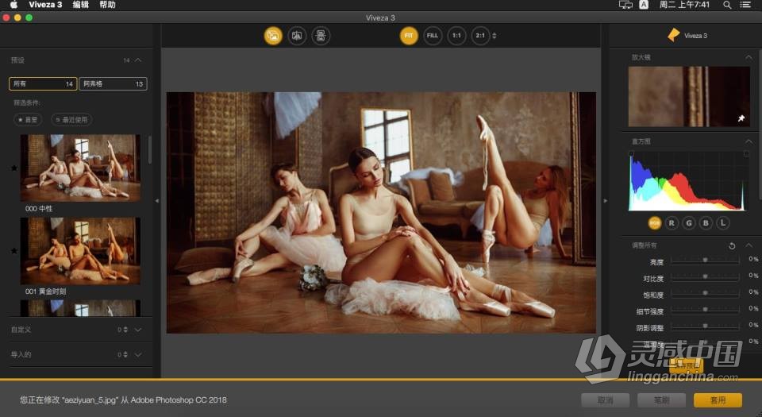762x417 pixels.
Task: Click the screen mirroring menu bar icon
Action: click(x=625, y=5)
